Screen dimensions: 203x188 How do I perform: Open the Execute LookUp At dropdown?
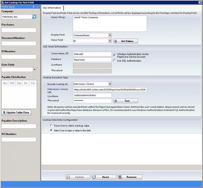110,84
